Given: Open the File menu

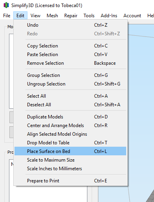Looking at the screenshot, I should pos(7,16).
